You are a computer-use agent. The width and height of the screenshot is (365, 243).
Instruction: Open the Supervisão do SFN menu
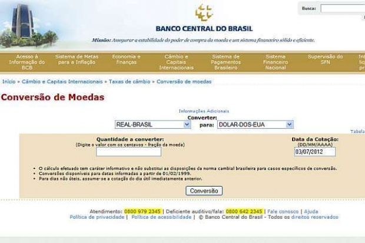(325, 59)
